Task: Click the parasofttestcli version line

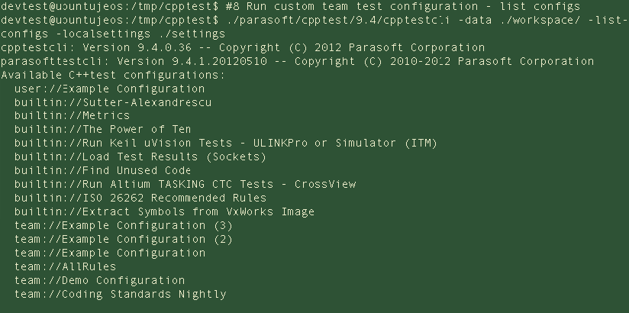Action: point(297,61)
